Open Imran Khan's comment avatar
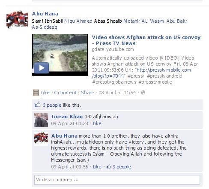Viewport: 209px width, 189px height. [x=41, y=120]
